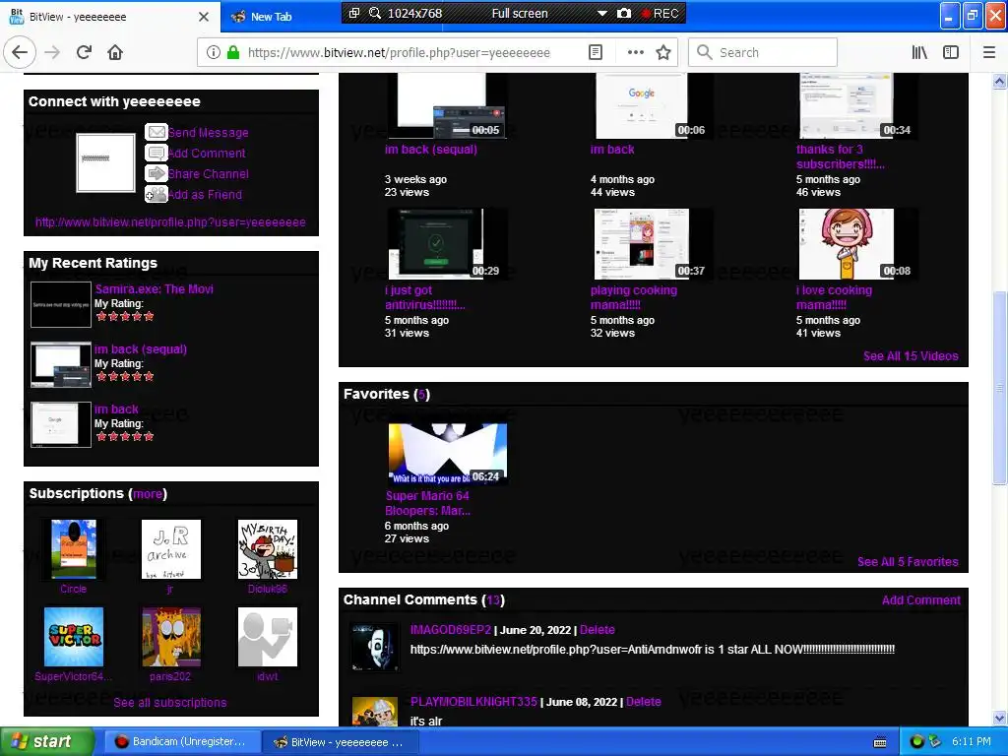Click the Bandicam magnifier size icon
1008x756 pixels.
[x=375, y=13]
